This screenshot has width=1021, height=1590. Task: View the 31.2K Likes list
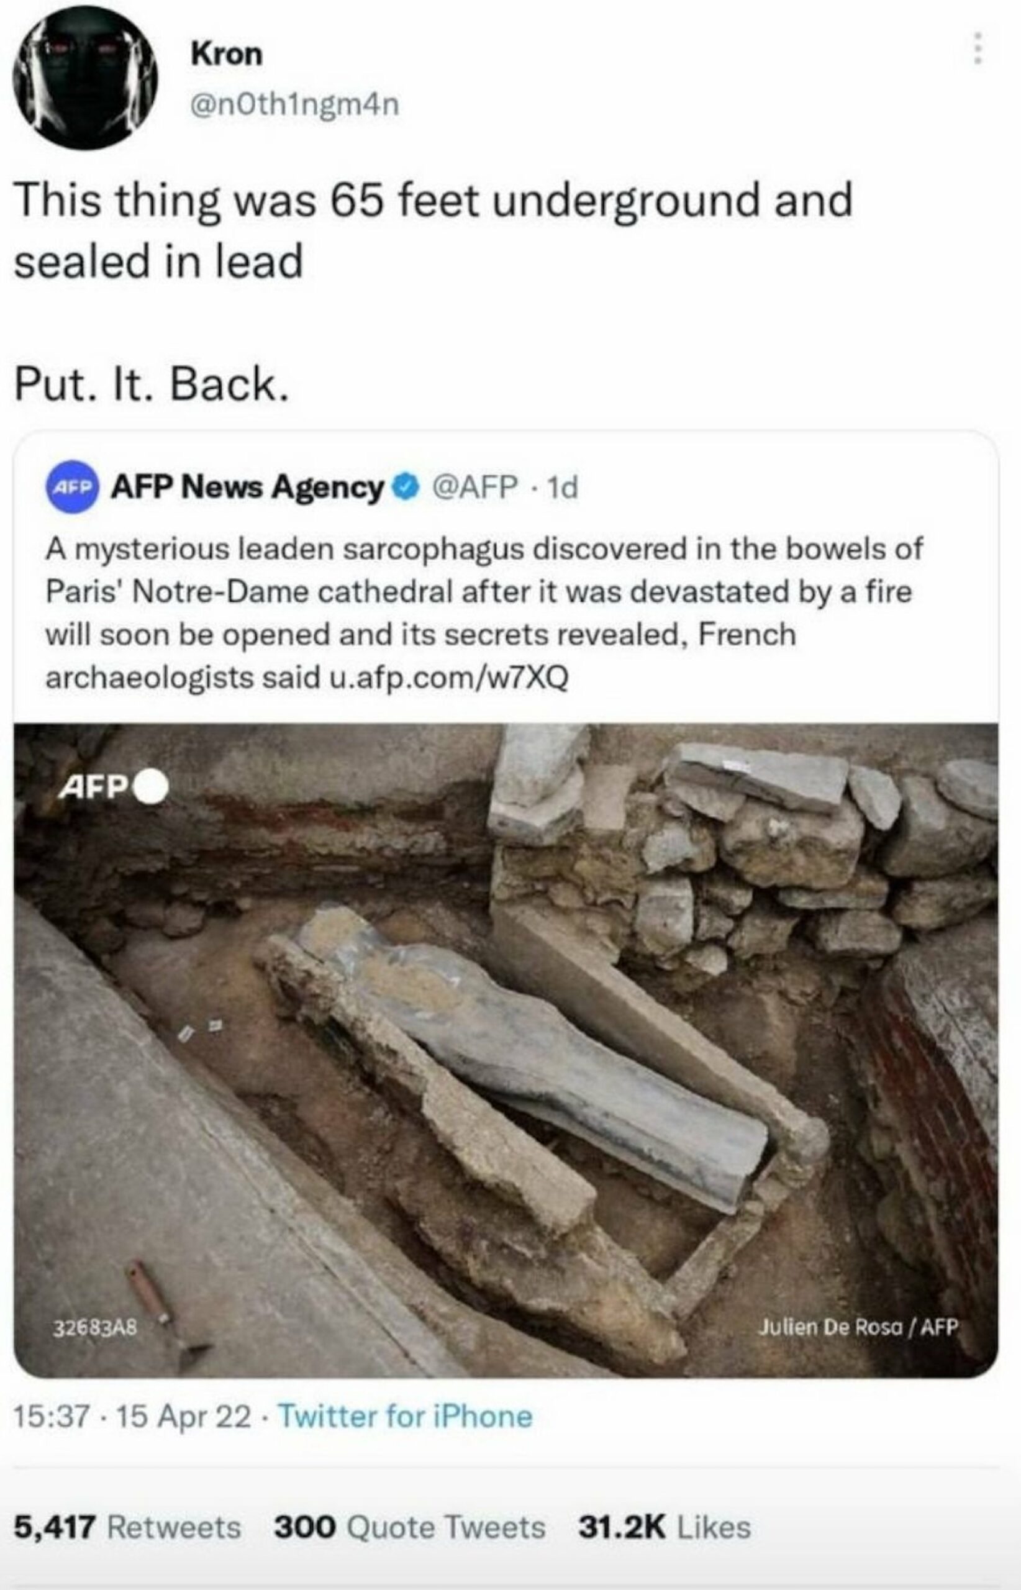coord(665,1527)
